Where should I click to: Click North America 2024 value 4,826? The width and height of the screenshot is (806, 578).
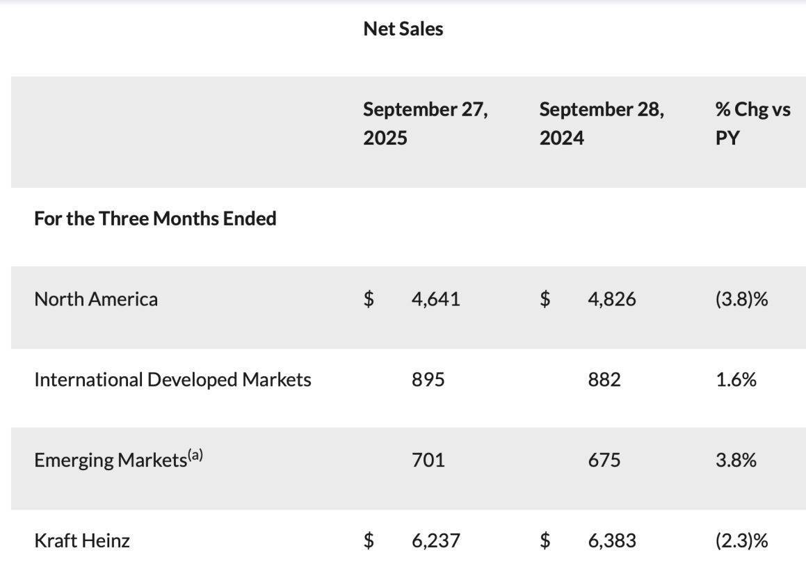[x=611, y=299]
